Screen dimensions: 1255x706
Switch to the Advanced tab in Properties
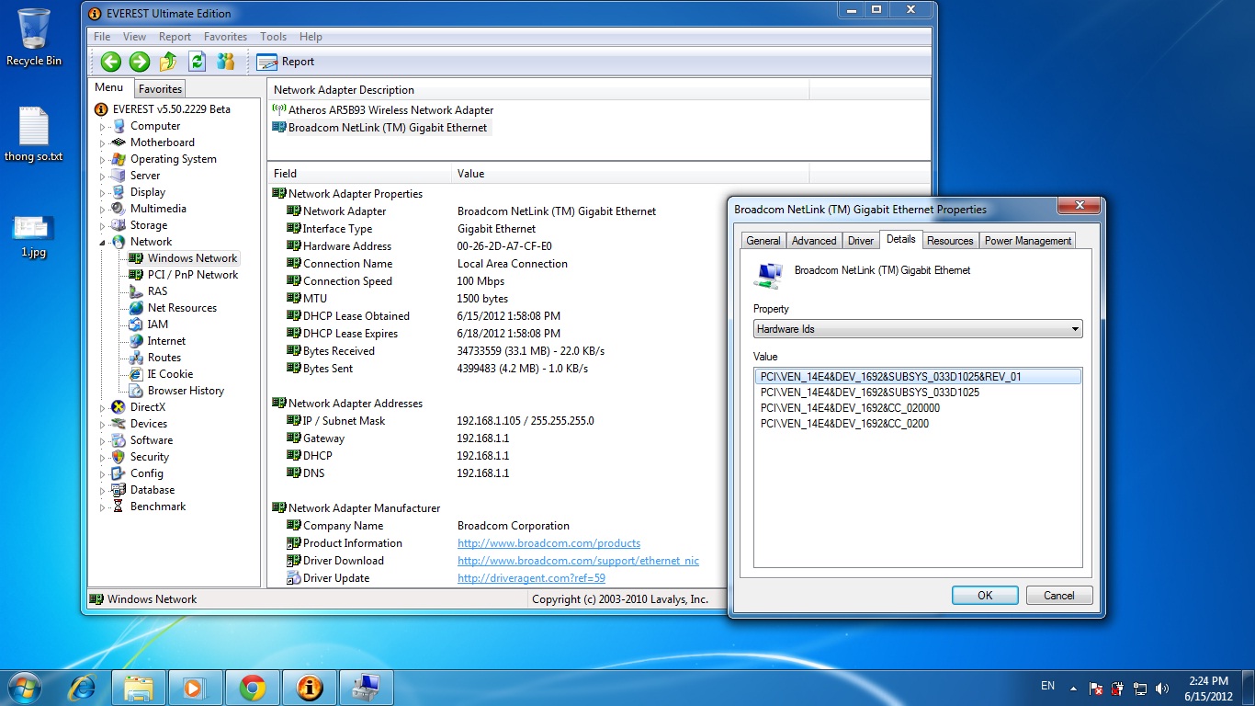click(x=814, y=241)
